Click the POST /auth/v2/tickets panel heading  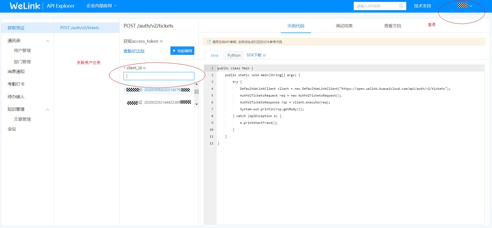coord(149,26)
